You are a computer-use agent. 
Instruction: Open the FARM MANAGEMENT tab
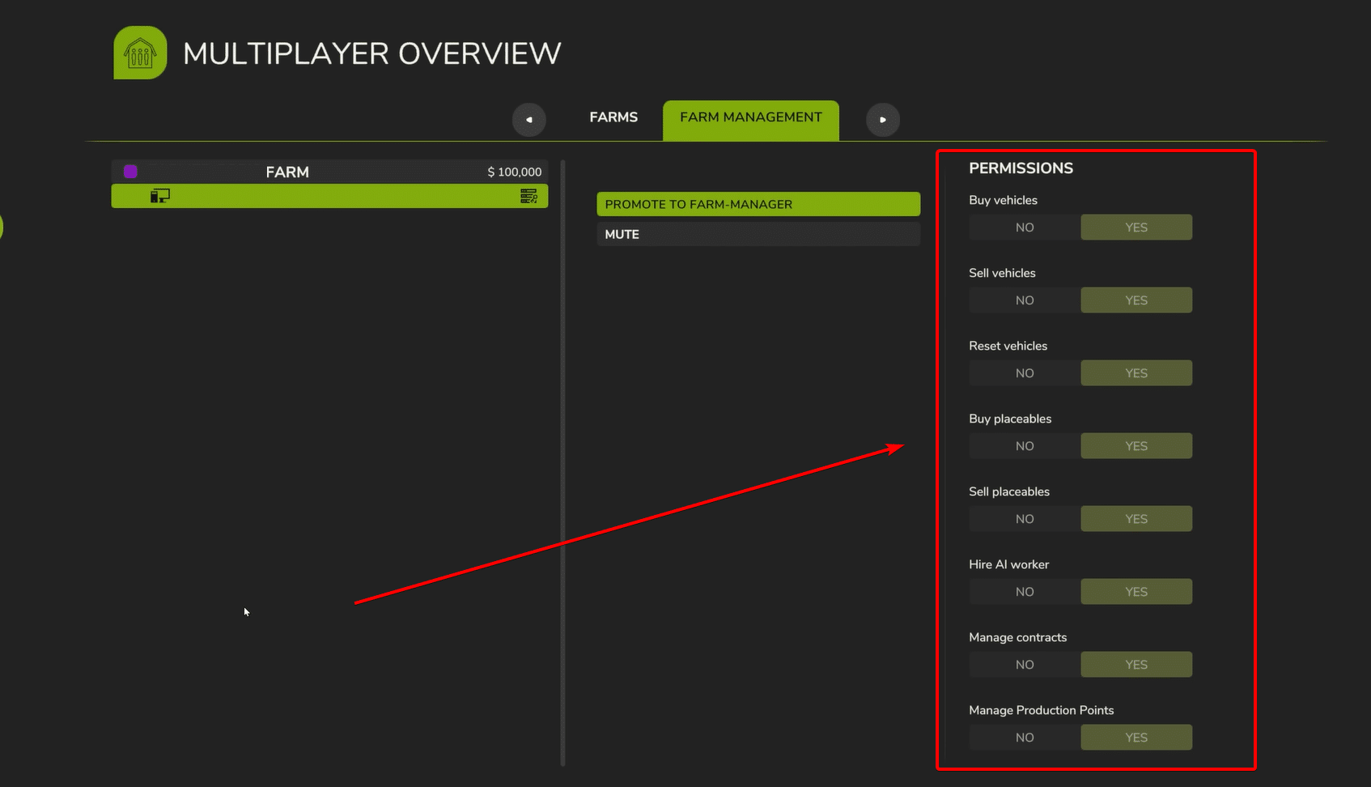click(751, 120)
